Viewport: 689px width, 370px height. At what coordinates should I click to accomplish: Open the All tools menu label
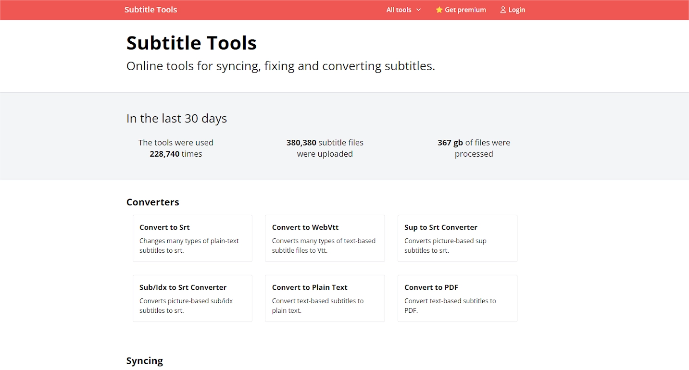[399, 10]
